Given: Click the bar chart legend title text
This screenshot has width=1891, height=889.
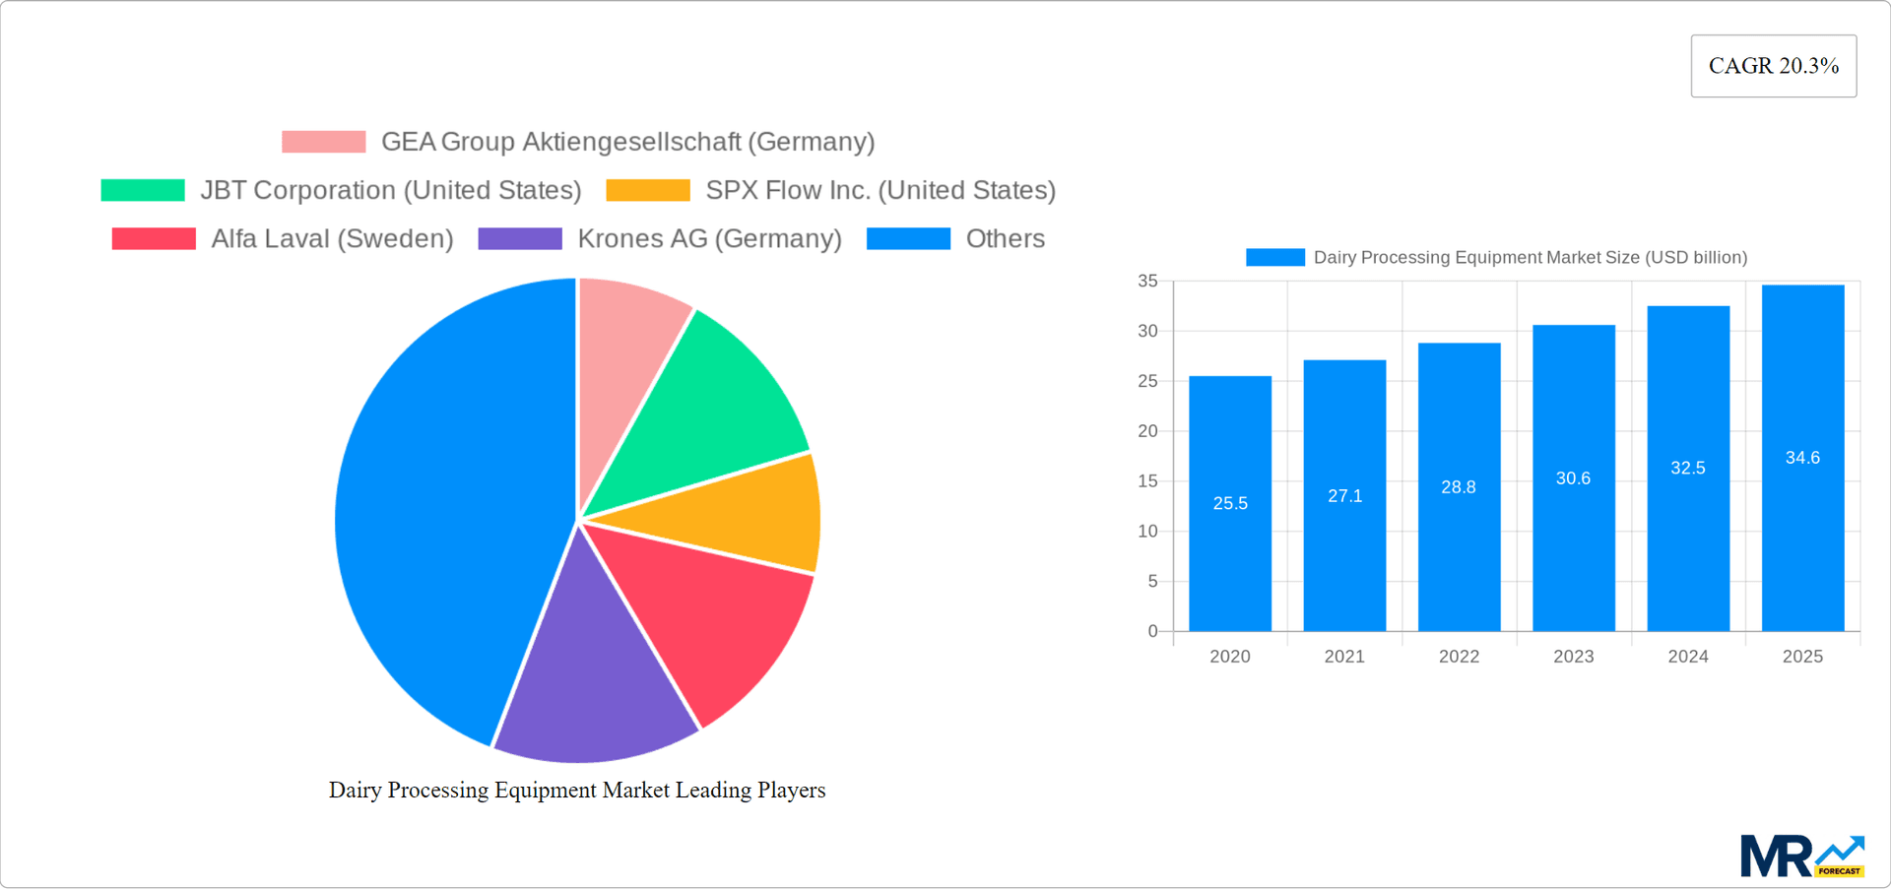Looking at the screenshot, I should 1531,257.
